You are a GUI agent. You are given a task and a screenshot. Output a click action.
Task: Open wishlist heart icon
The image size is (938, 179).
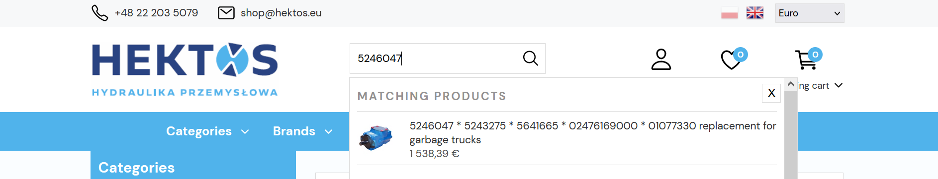tap(731, 60)
